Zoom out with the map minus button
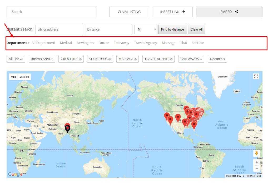This screenshot has width=268, height=183. click(257, 169)
